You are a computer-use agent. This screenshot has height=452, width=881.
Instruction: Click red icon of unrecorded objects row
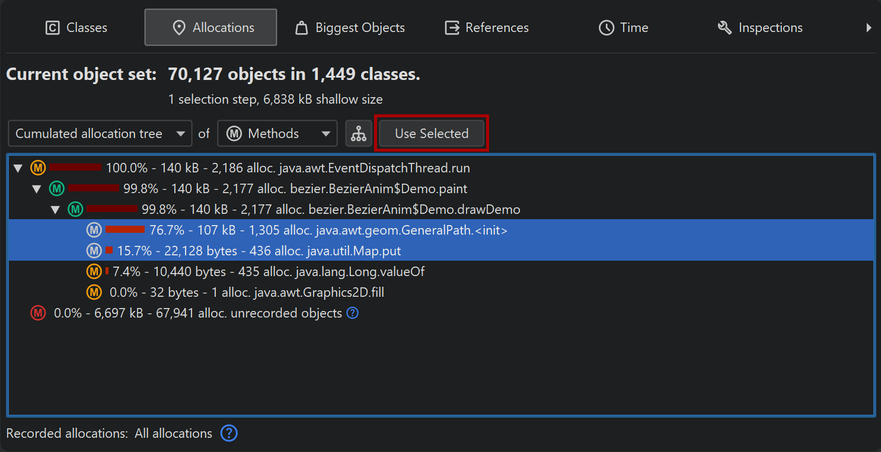tap(38, 313)
